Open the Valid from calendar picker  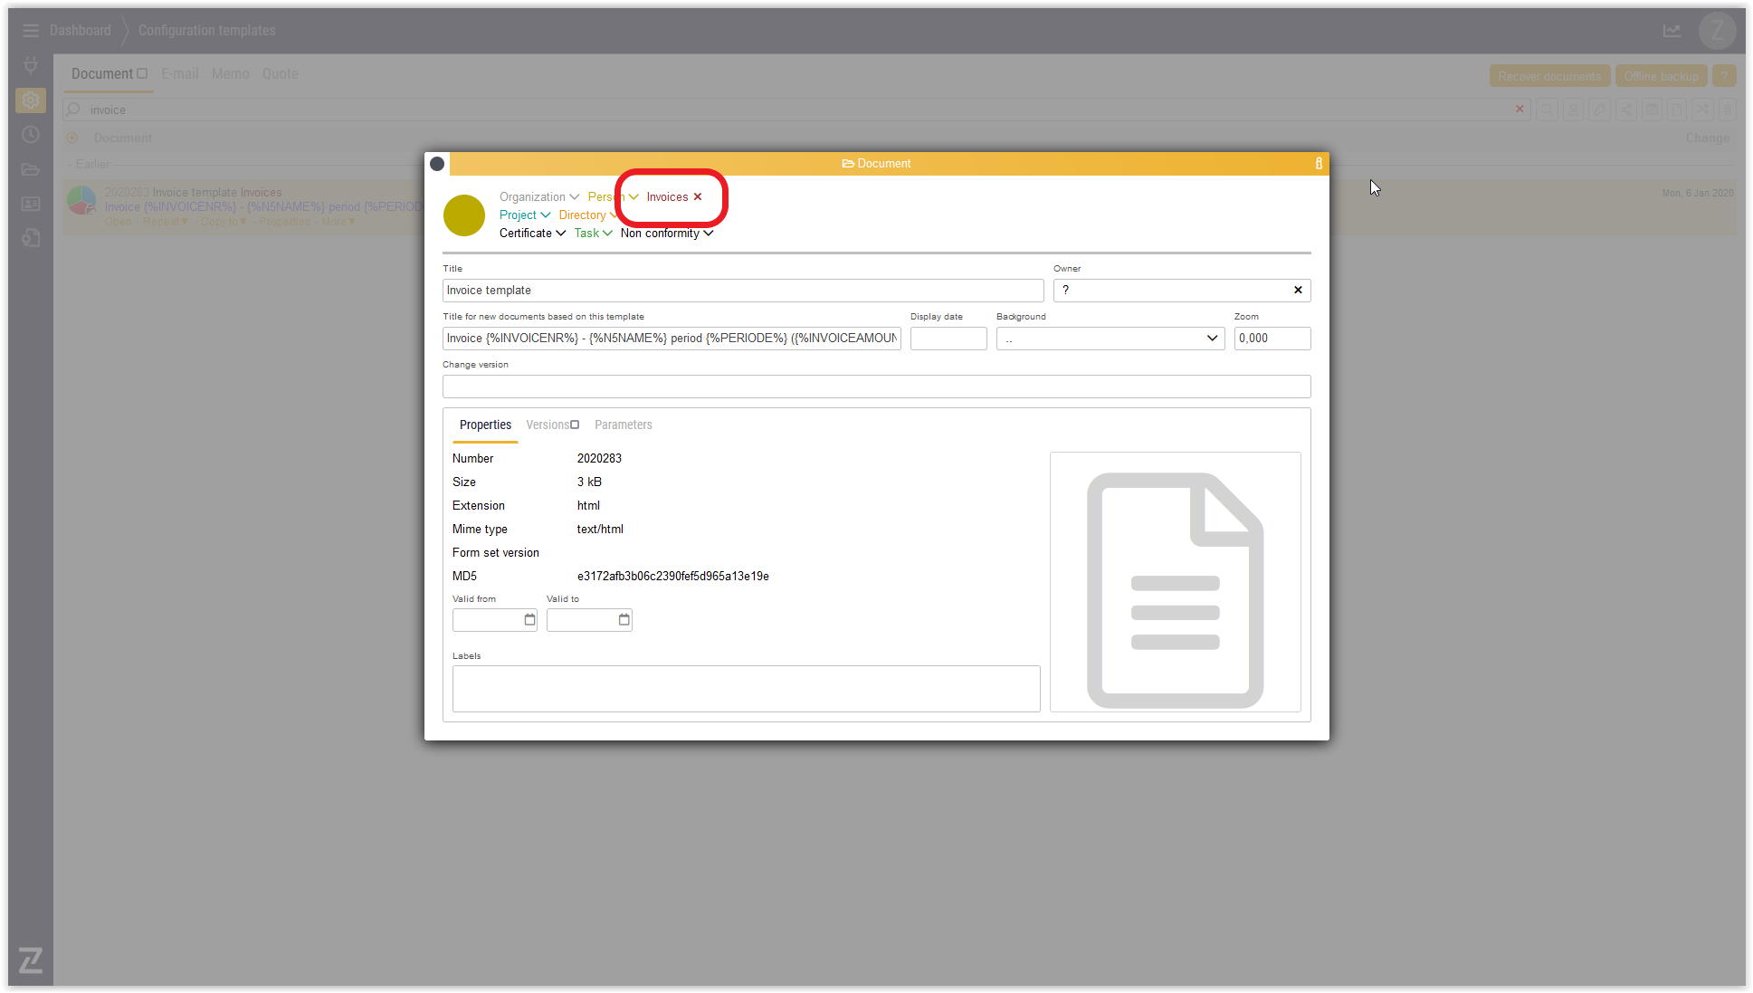(529, 620)
